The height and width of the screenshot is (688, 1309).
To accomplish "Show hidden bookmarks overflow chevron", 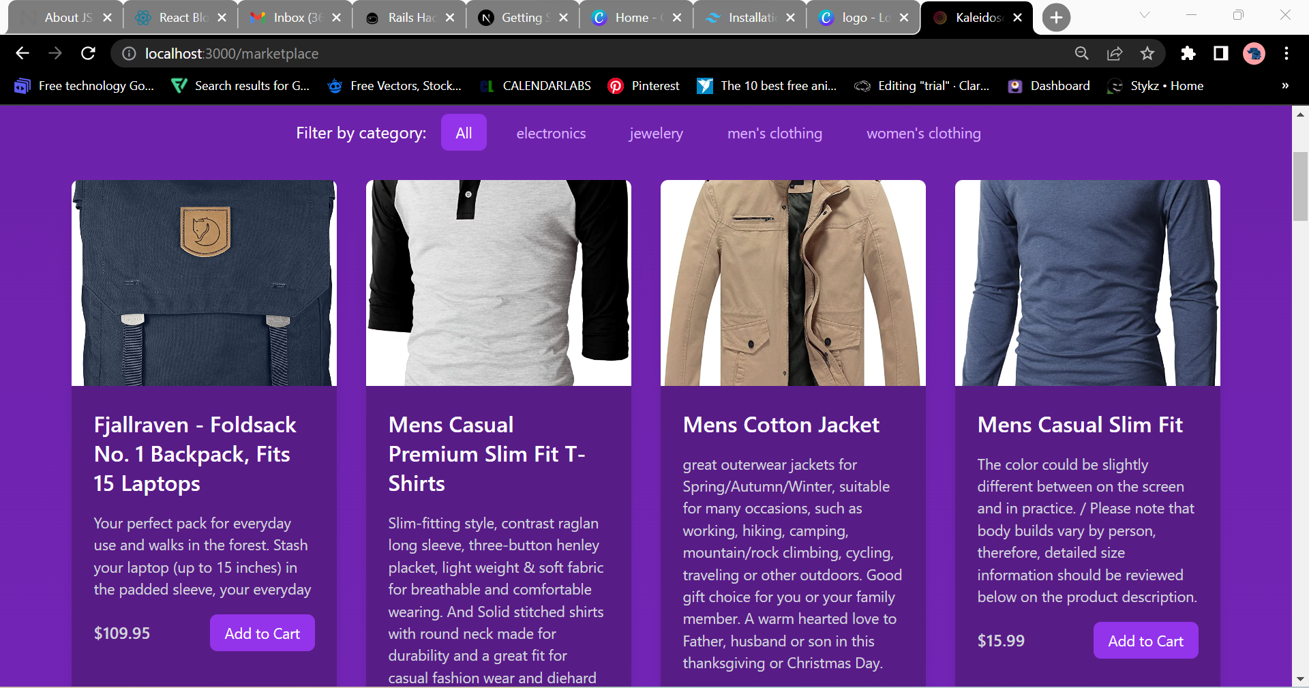I will [x=1285, y=86].
